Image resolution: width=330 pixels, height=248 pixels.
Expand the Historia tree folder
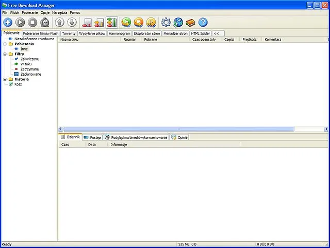tap(5, 79)
